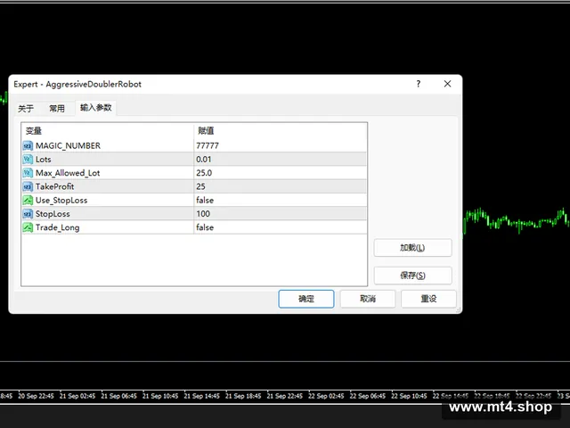Click the MAGIC_NUMBER integer type icon

28,146
